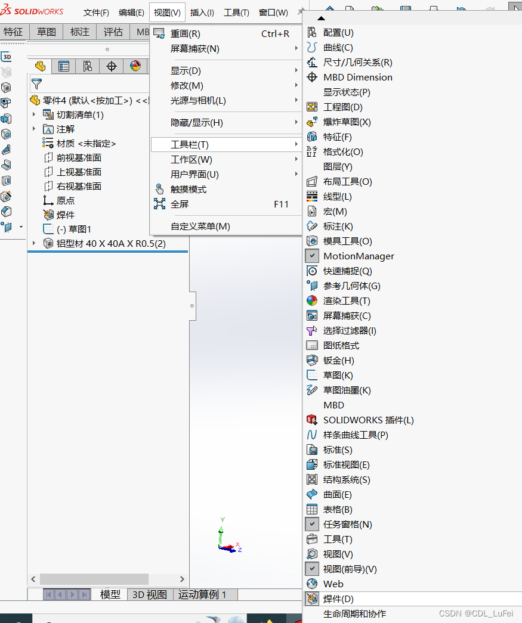Toggle the MotionManager checkbox
This screenshot has height=623, width=522.
tap(312, 256)
